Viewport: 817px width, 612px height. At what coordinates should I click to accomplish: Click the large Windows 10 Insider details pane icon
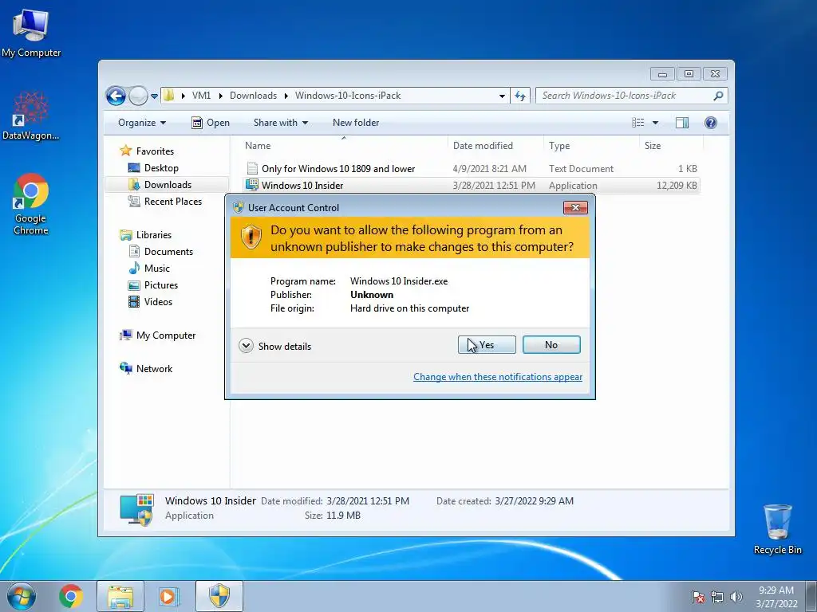tap(136, 509)
